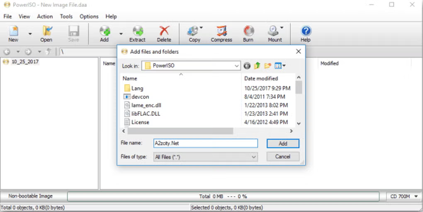
Task: Go up one folder level in dialog
Action: (257, 66)
